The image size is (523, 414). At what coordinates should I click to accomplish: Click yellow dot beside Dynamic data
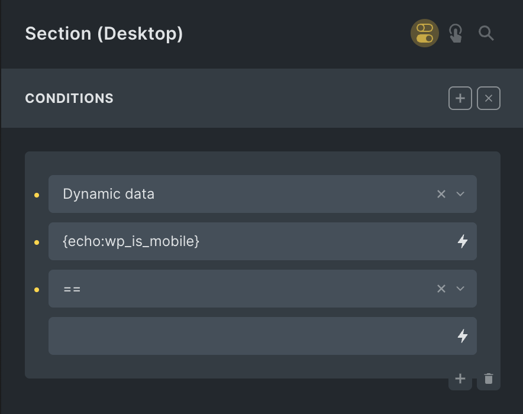click(37, 195)
